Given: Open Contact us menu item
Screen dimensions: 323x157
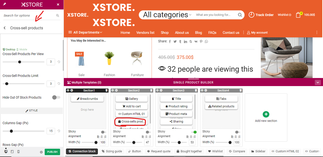Looking at the screenshot, I should click(231, 33).
